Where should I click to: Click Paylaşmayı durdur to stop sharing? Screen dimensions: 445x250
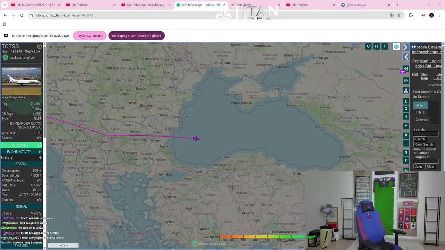(x=90, y=36)
